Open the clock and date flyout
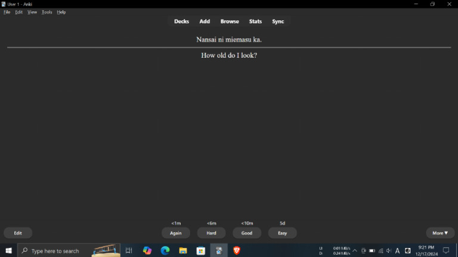The image size is (458, 257). click(x=426, y=250)
